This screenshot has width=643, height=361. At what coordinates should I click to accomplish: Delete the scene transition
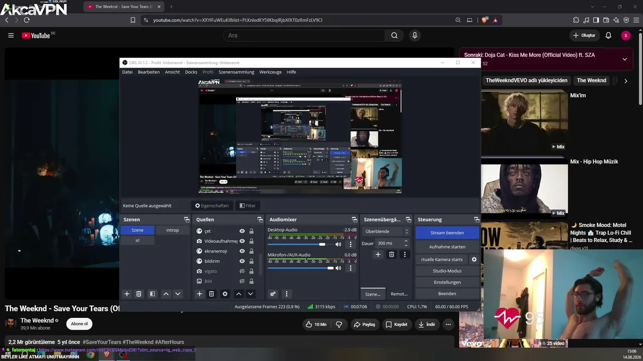pyautogui.click(x=392, y=255)
